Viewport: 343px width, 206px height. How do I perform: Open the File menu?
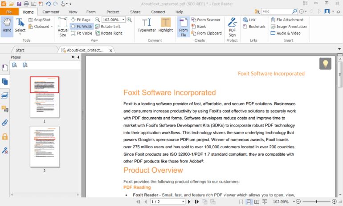coord(9,12)
